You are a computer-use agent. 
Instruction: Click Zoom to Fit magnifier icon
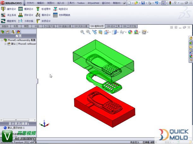tap(82, 32)
